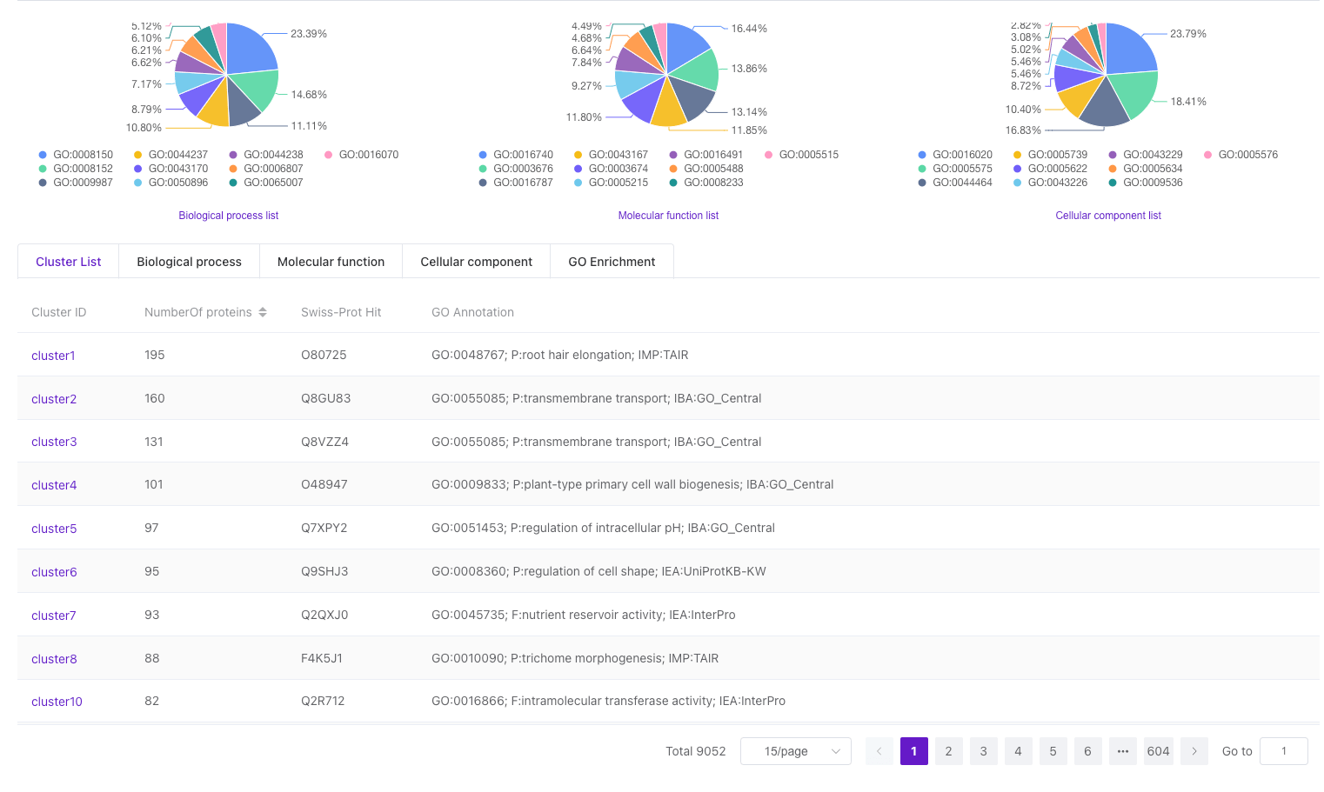Hide GO:0005576 series via legend

[x=1240, y=155]
